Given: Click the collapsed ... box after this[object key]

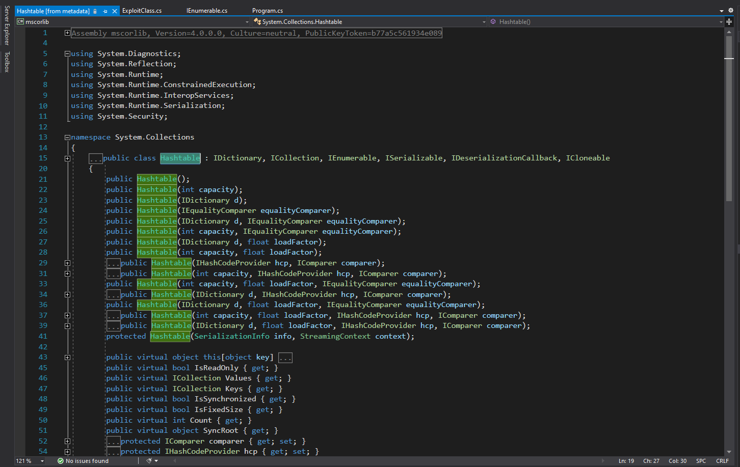Looking at the screenshot, I should [x=285, y=358].
